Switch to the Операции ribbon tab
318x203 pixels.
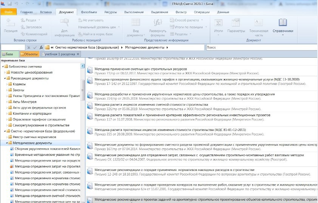pos(202,12)
